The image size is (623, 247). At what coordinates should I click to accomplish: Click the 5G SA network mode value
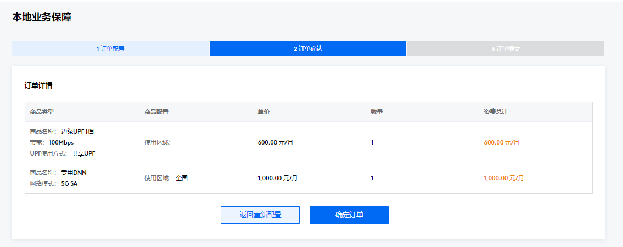click(x=69, y=183)
